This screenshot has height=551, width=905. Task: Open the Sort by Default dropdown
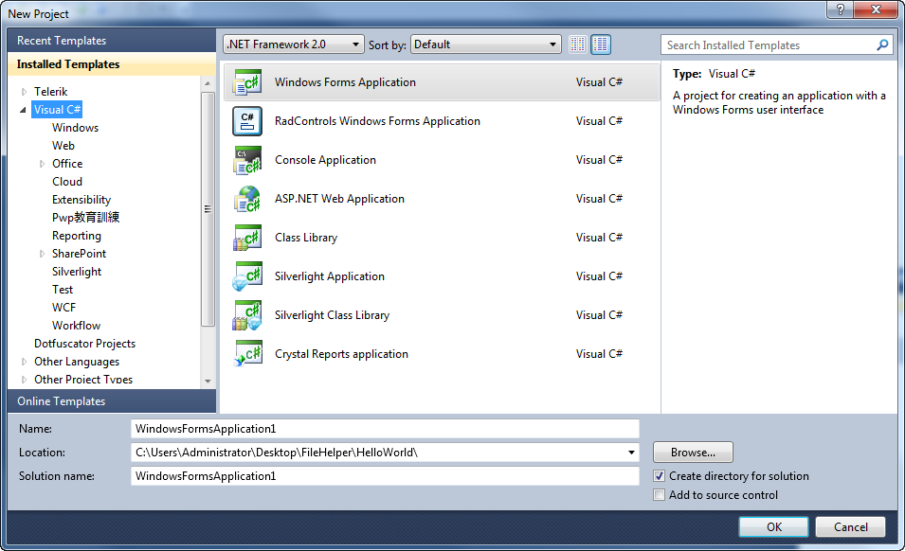[486, 44]
